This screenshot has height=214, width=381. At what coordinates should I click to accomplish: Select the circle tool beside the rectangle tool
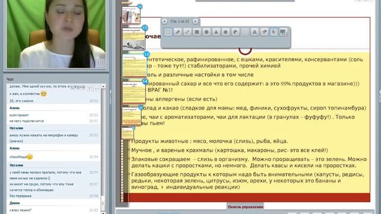click(207, 32)
